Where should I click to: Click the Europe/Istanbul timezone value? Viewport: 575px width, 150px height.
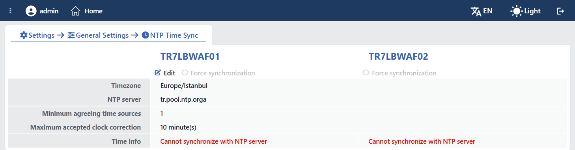[184, 86]
